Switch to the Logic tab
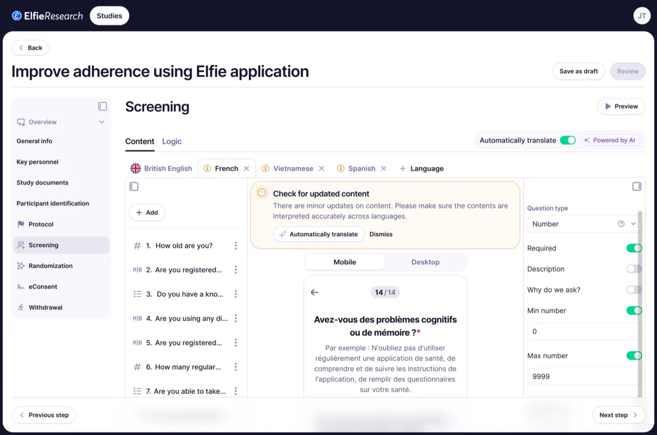This screenshot has height=435, width=657. coord(172,141)
